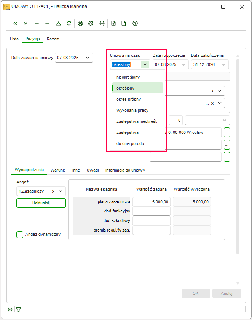Select 'do dnia porodu' option
This screenshot has height=320, width=252.
(x=137, y=143)
